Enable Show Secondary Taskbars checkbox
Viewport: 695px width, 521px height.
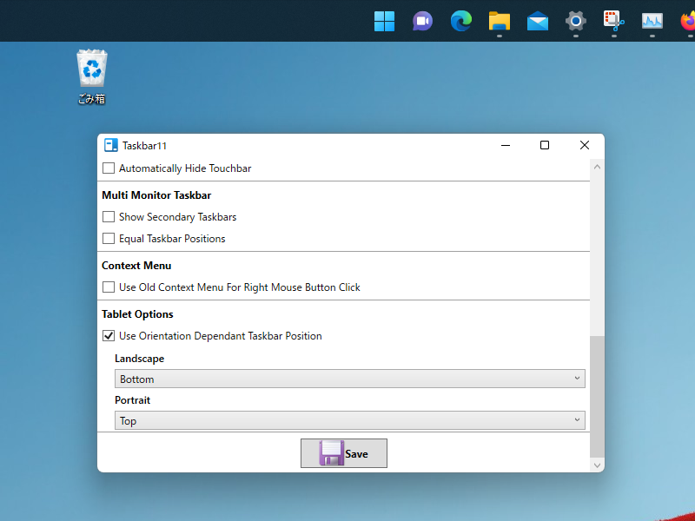tap(109, 216)
